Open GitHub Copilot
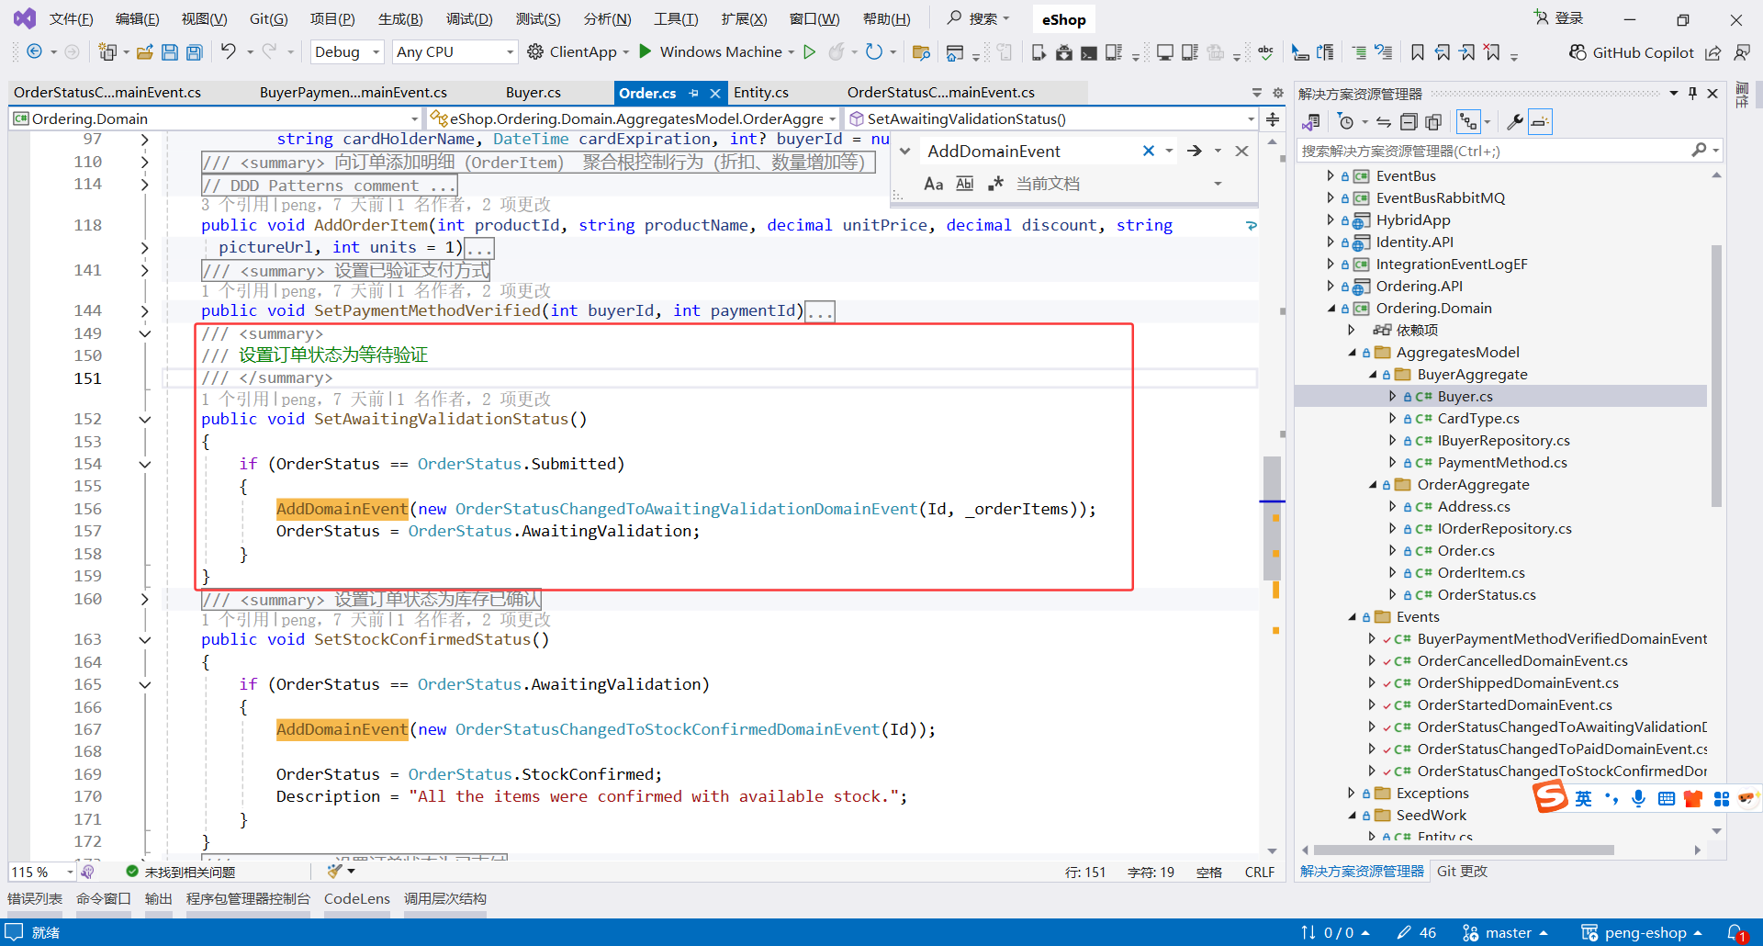The width and height of the screenshot is (1763, 946). (x=1631, y=52)
